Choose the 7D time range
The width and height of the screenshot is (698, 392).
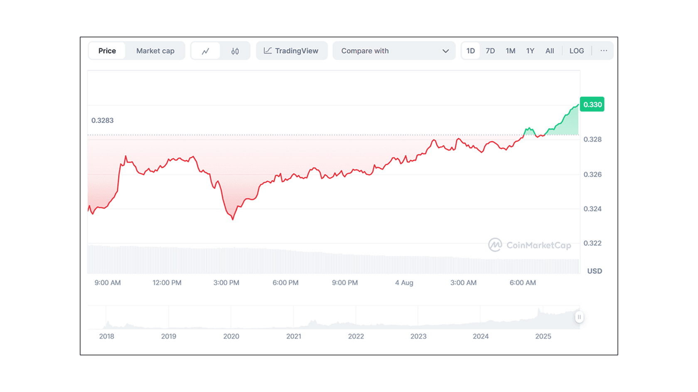(x=490, y=51)
